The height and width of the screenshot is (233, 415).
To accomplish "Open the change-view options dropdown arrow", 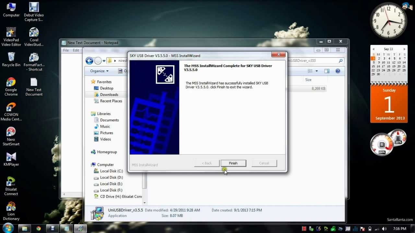I will point(317,71).
